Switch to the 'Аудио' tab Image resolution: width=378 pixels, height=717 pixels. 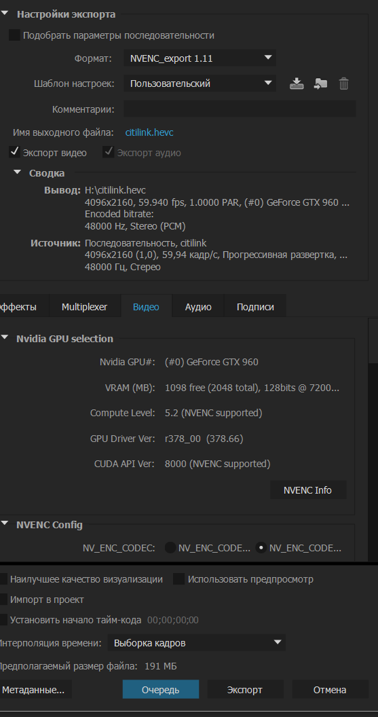click(x=198, y=307)
